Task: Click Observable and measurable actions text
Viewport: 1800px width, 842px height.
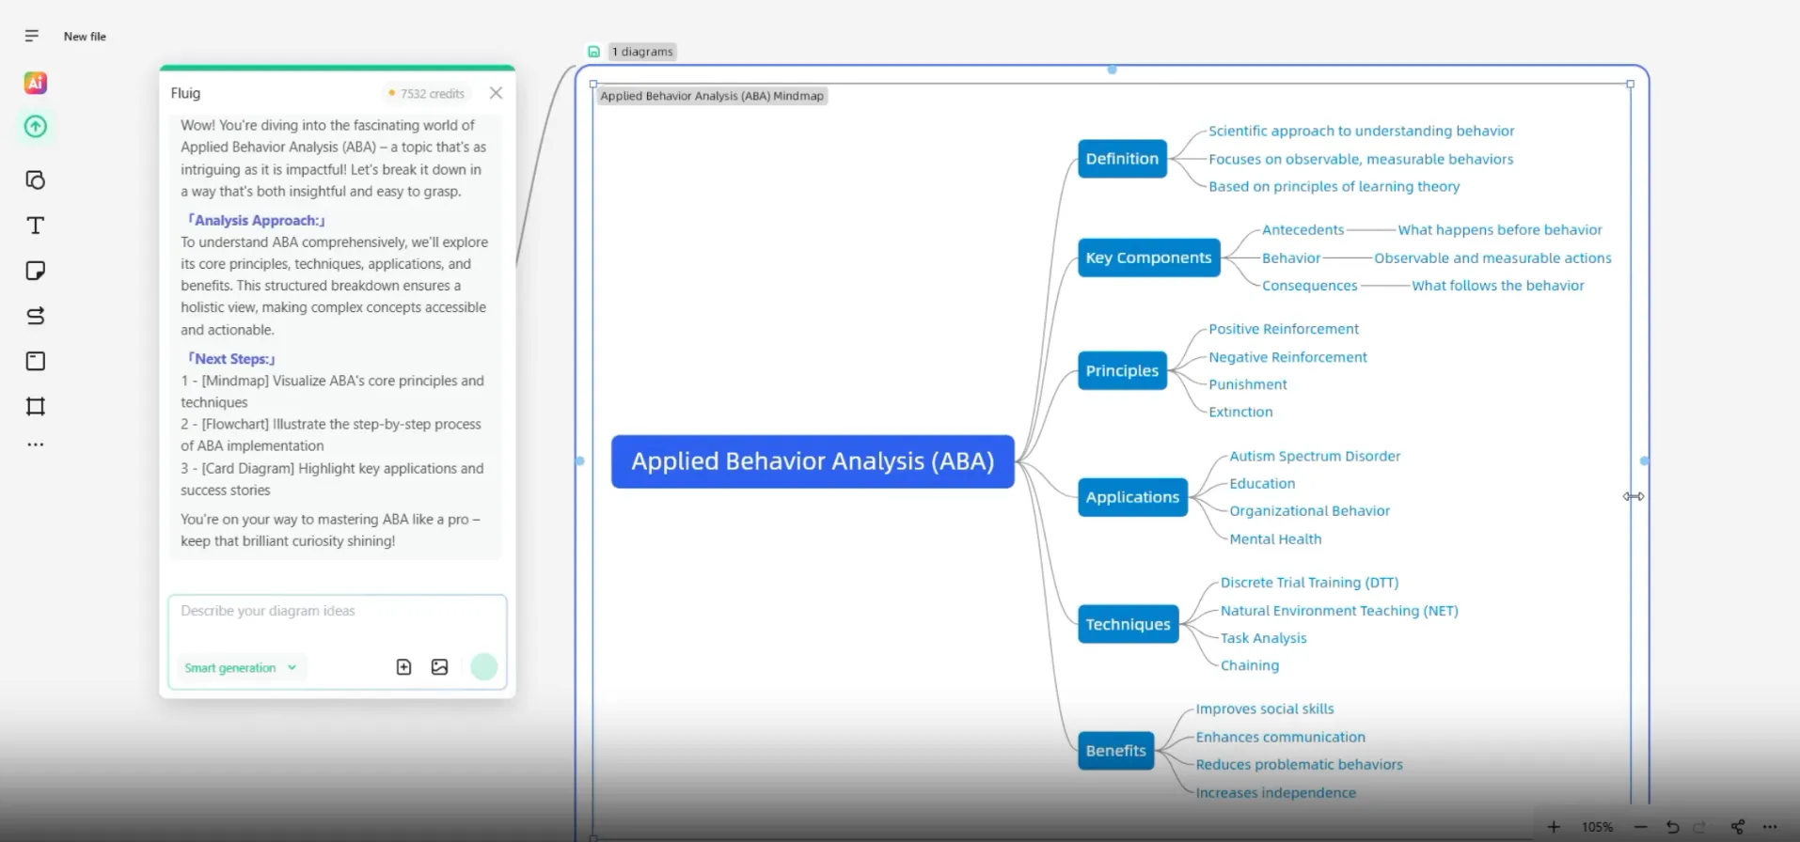Action: (x=1492, y=258)
